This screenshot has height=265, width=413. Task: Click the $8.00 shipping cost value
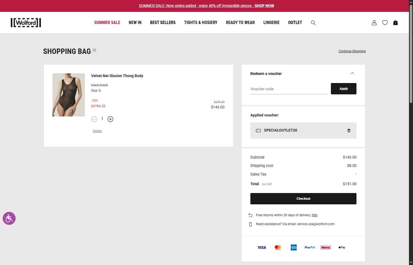point(352,166)
